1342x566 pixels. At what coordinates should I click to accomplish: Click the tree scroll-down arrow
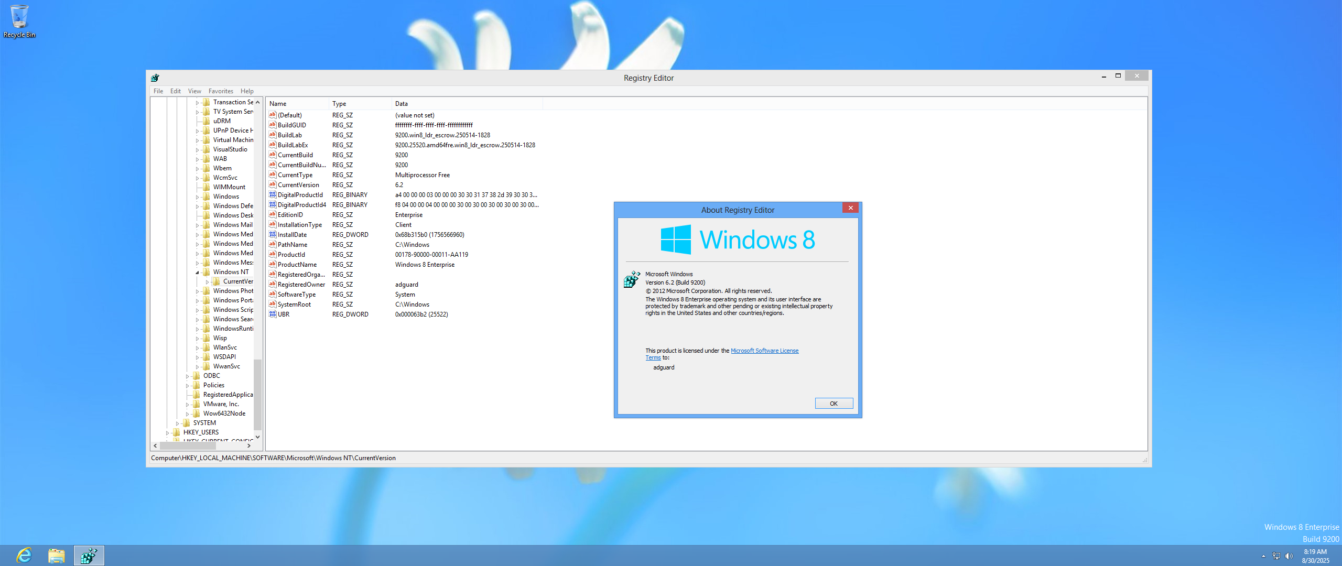(257, 437)
